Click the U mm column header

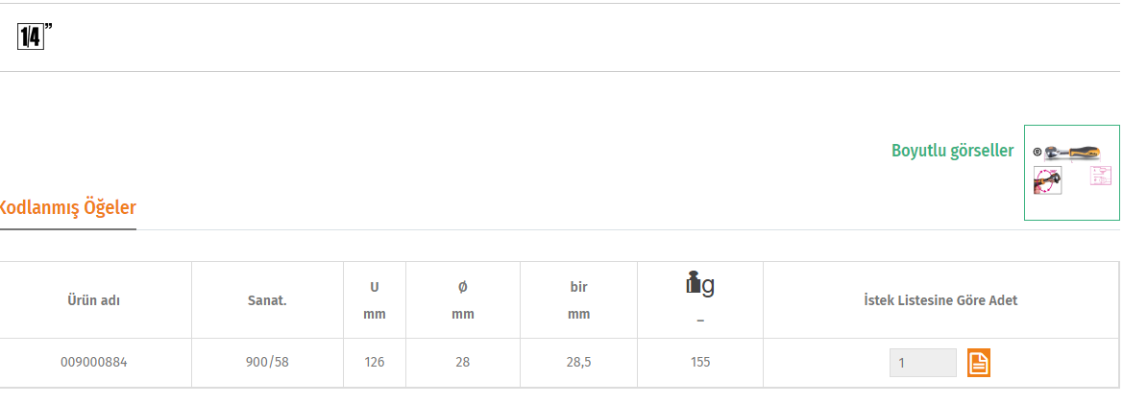pos(375,300)
